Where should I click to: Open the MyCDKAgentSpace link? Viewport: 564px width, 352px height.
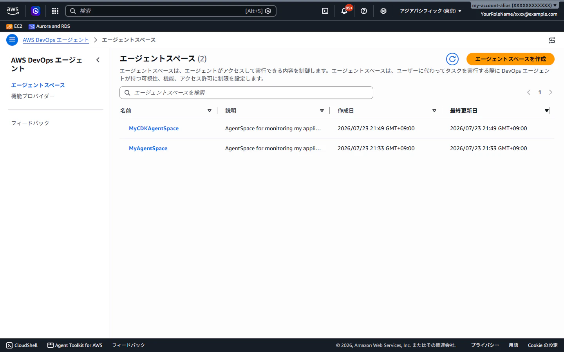tap(154, 128)
